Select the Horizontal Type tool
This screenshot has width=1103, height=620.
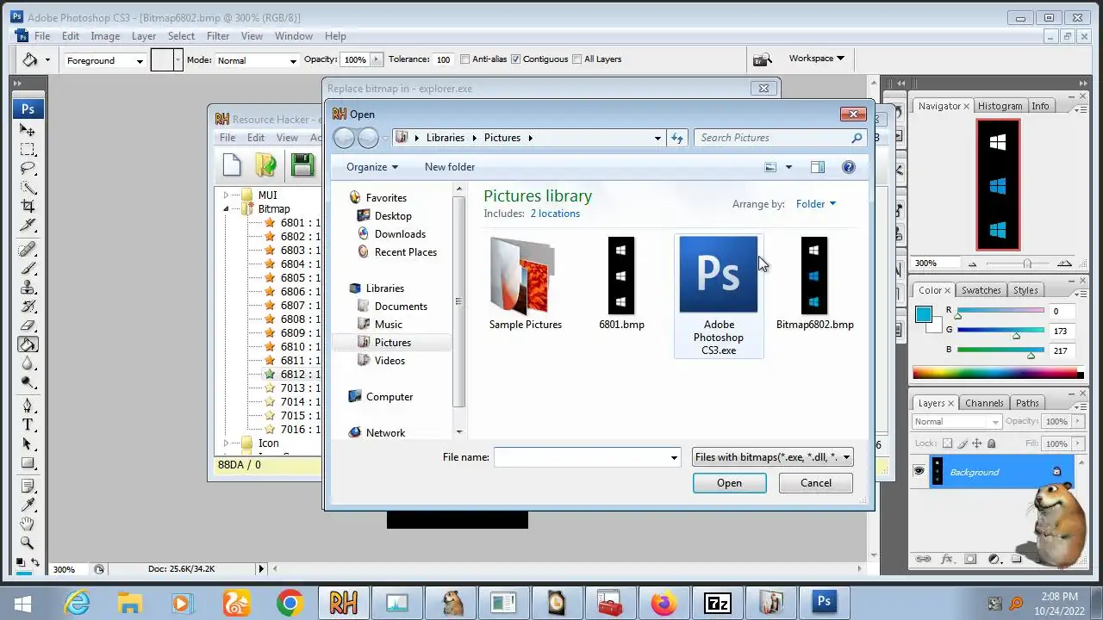[x=28, y=425]
